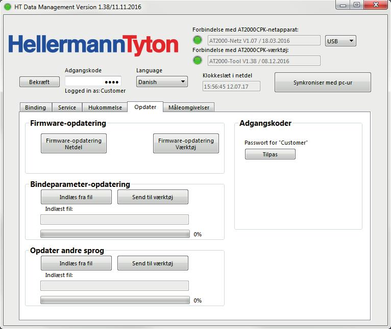Screen dimensions: 391x329
Task: Click Send til værktøj under Opdater andre sprog
Action: coord(153,263)
